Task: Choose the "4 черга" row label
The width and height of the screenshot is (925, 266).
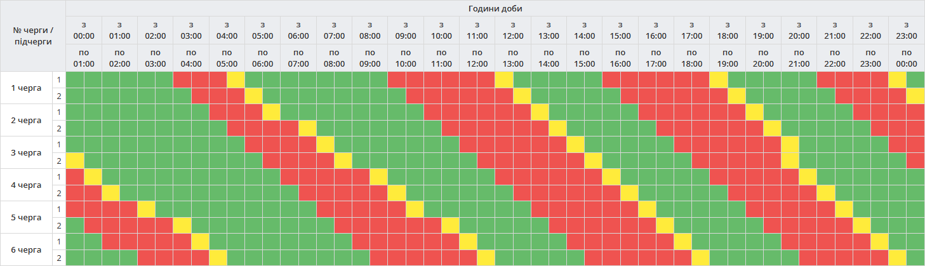Action: pyautogui.click(x=27, y=185)
